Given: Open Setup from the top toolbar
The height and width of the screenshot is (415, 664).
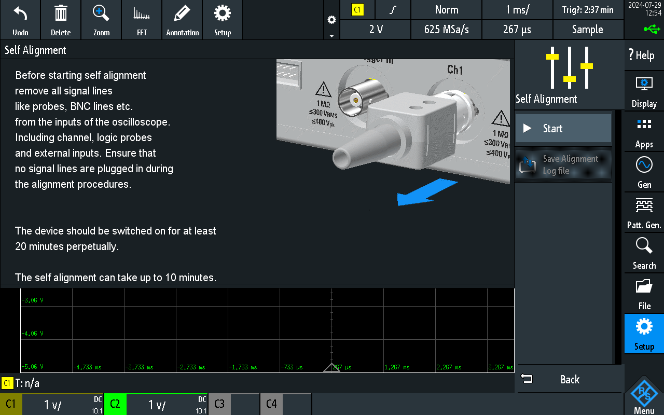Looking at the screenshot, I should click(x=223, y=20).
